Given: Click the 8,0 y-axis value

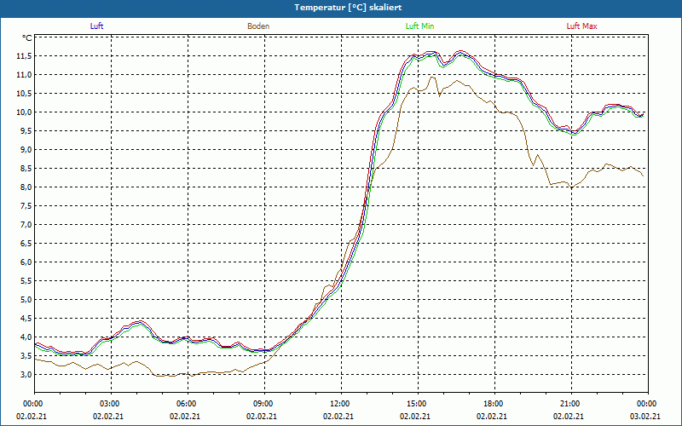Looking at the screenshot, I should (x=26, y=187).
